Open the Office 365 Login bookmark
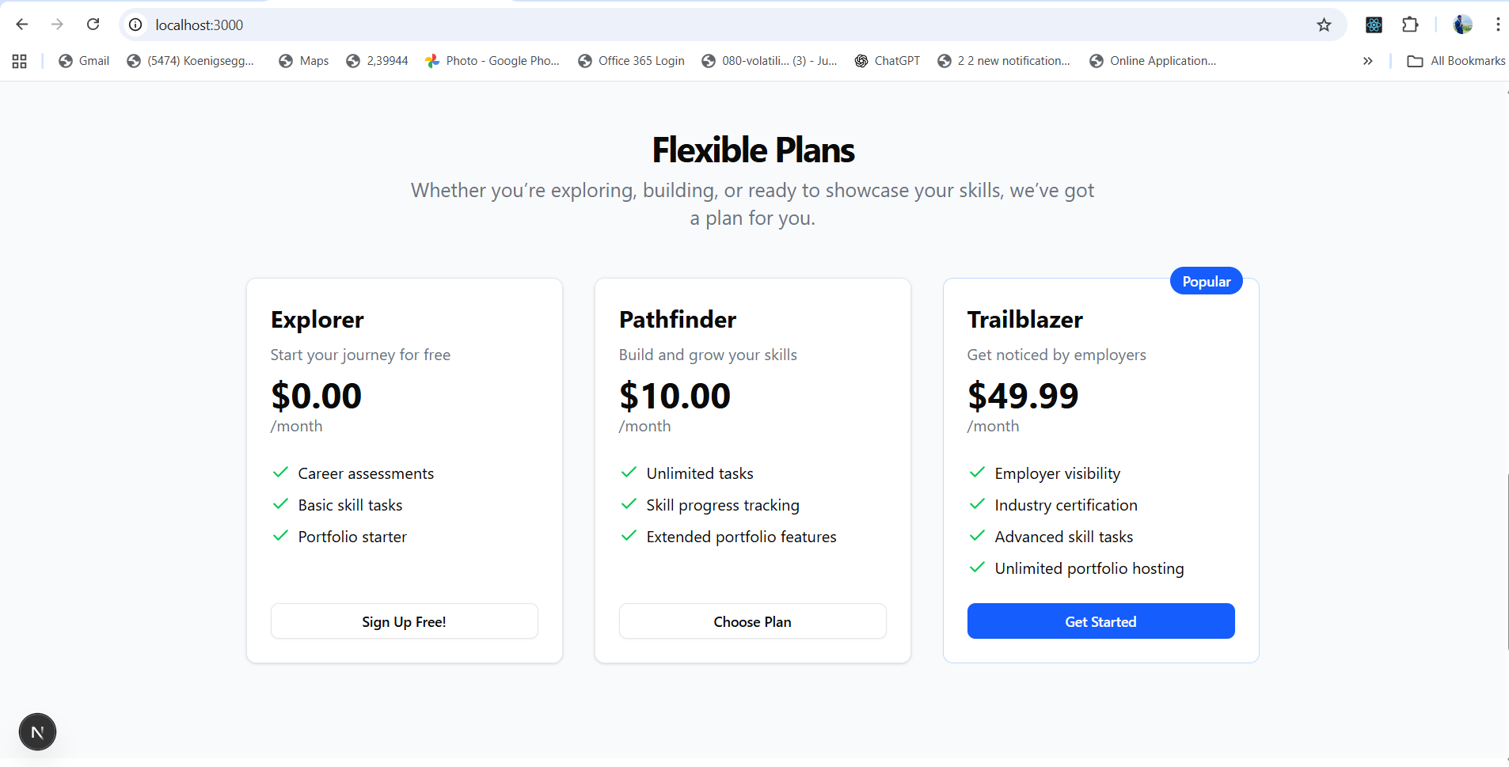The height and width of the screenshot is (767, 1509). point(632,61)
